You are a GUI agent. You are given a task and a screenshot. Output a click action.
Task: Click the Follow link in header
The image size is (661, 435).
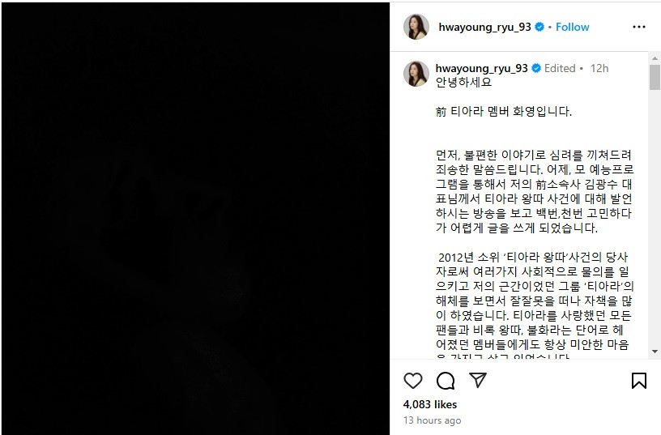(x=572, y=27)
